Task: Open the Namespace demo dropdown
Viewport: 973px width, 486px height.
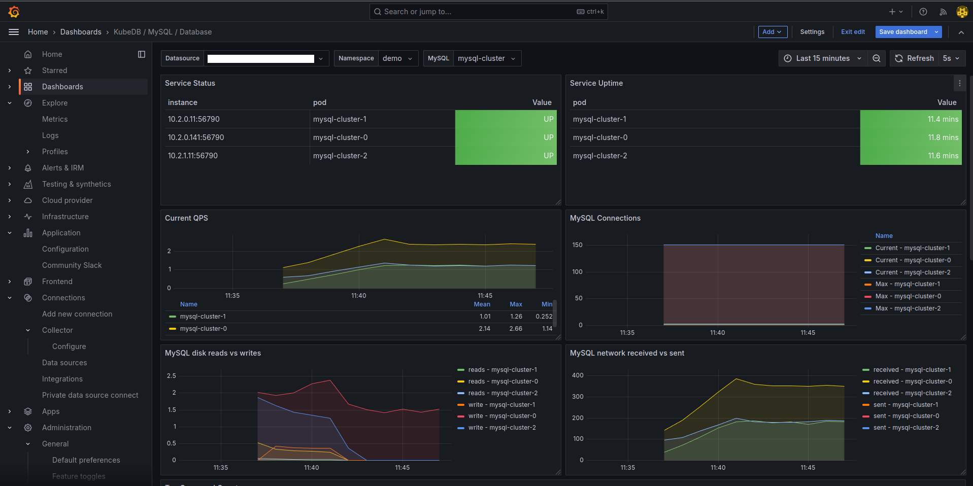Action: 398,58
